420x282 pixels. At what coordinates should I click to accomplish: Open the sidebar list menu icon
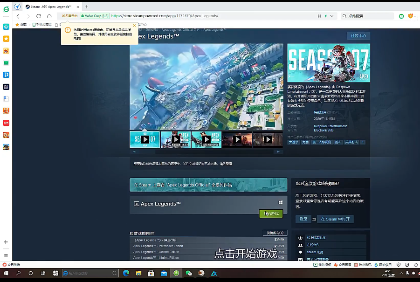point(6,255)
